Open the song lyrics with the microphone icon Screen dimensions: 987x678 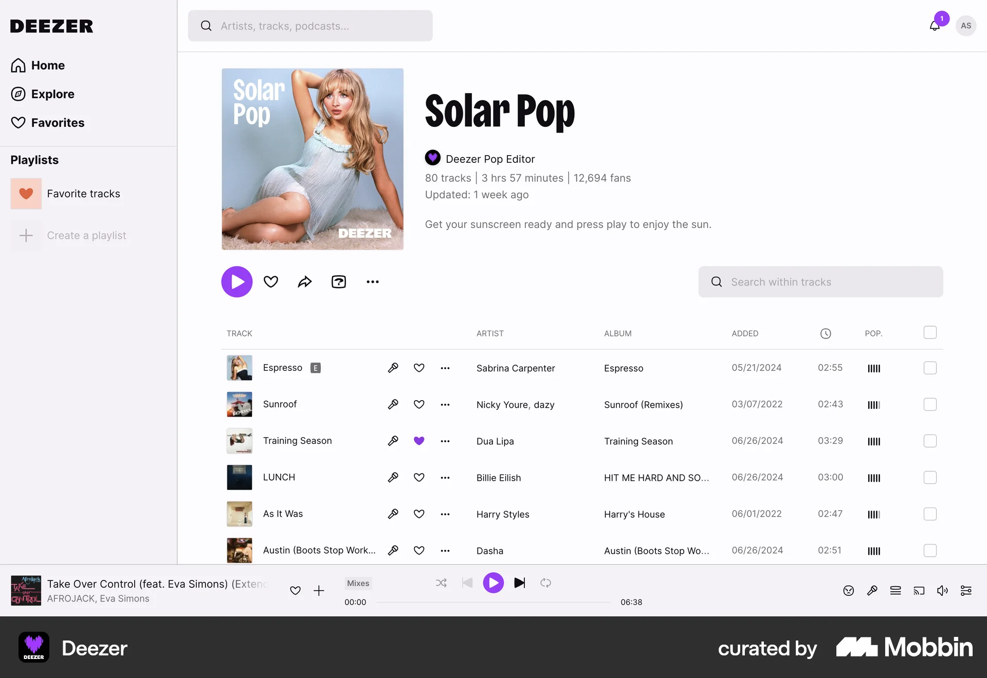[x=872, y=591]
